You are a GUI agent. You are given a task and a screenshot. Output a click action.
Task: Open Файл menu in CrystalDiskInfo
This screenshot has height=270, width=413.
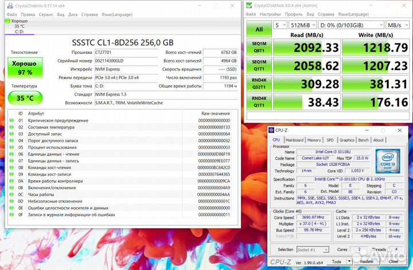[x=11, y=14]
